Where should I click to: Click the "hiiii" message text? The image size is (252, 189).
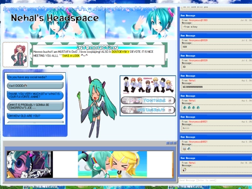186,128
